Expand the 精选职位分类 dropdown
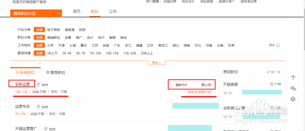305x131 pixels. coord(36,13)
